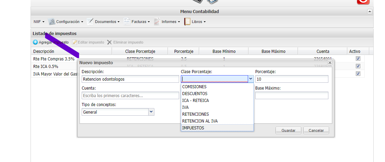Open the Tipo de conceptos dropdown
Screen dimensions: 385x162
pos(152,112)
